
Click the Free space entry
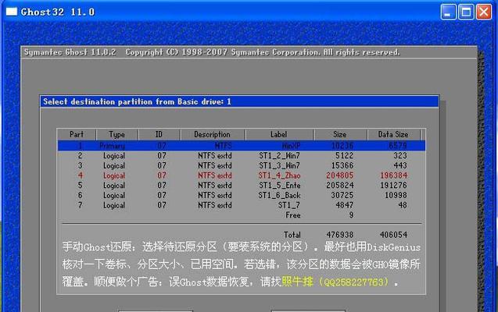pyautogui.click(x=293, y=215)
